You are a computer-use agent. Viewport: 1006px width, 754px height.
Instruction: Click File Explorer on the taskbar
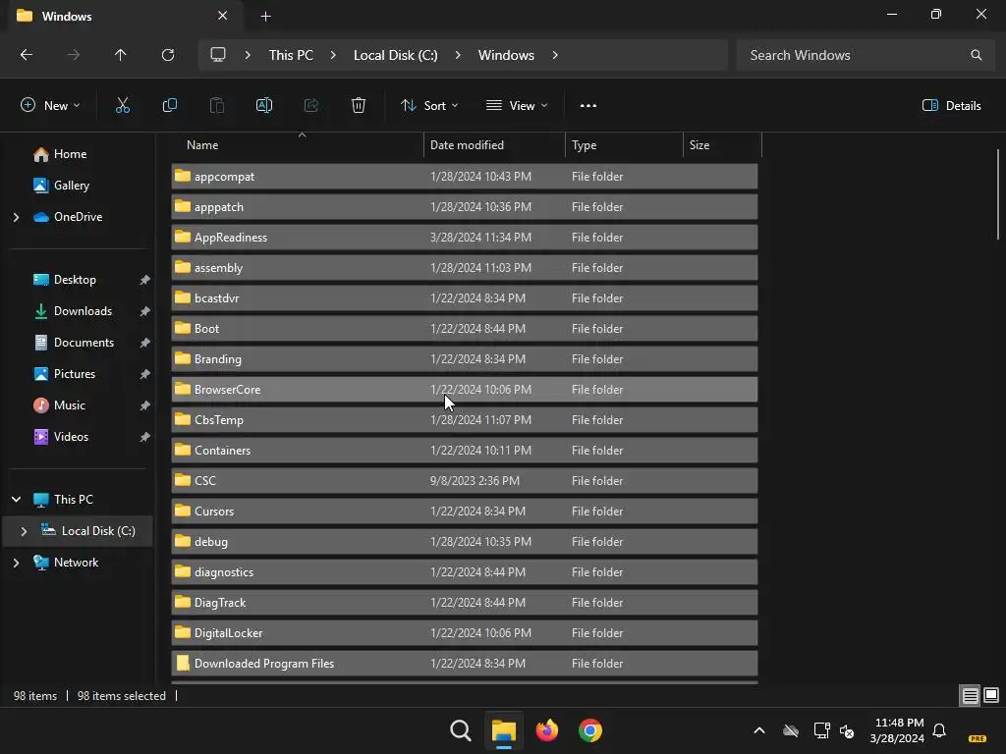tap(504, 730)
